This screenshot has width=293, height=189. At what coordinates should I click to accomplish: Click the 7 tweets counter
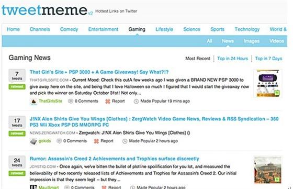click(x=17, y=75)
